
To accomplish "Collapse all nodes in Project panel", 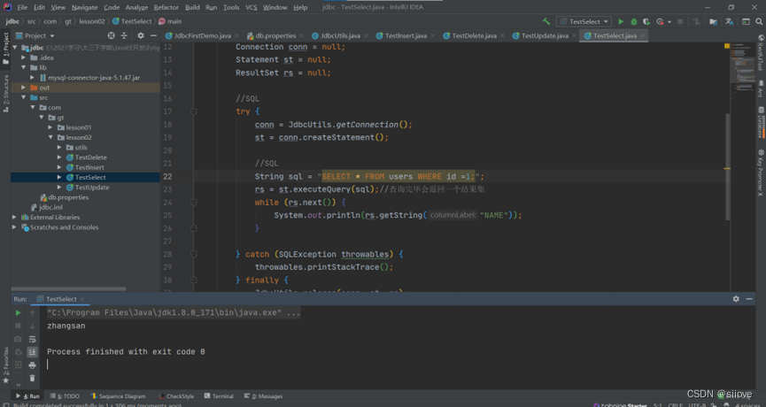I will tap(125, 35).
